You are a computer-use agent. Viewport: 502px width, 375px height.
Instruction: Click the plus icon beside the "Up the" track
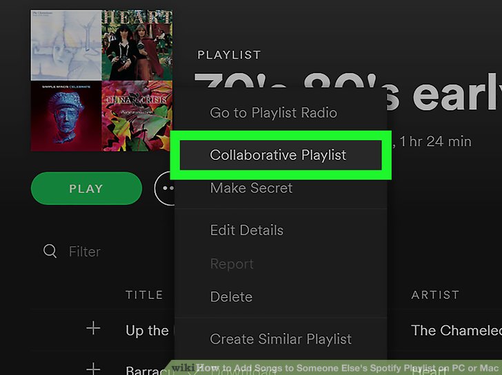pos(93,329)
